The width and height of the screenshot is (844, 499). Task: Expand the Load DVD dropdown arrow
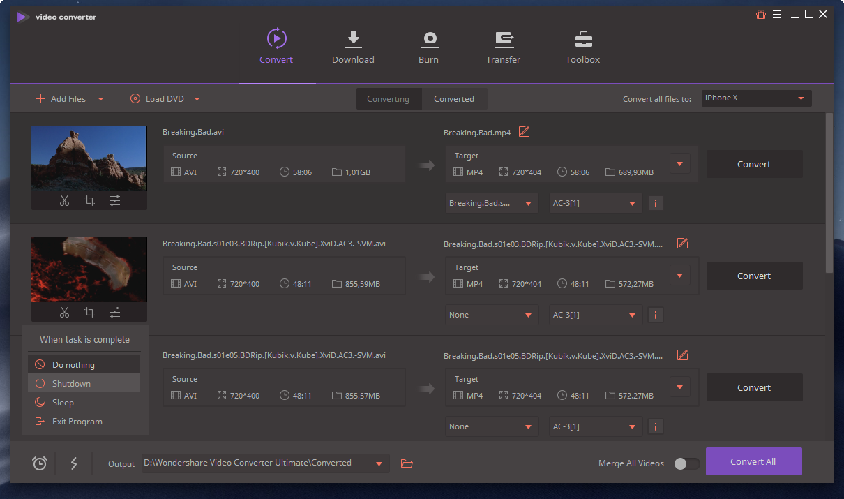(x=197, y=99)
